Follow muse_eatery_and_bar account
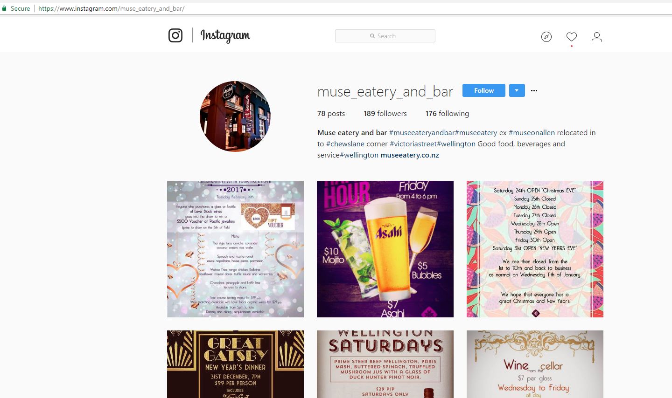The height and width of the screenshot is (398, 672). pos(484,90)
